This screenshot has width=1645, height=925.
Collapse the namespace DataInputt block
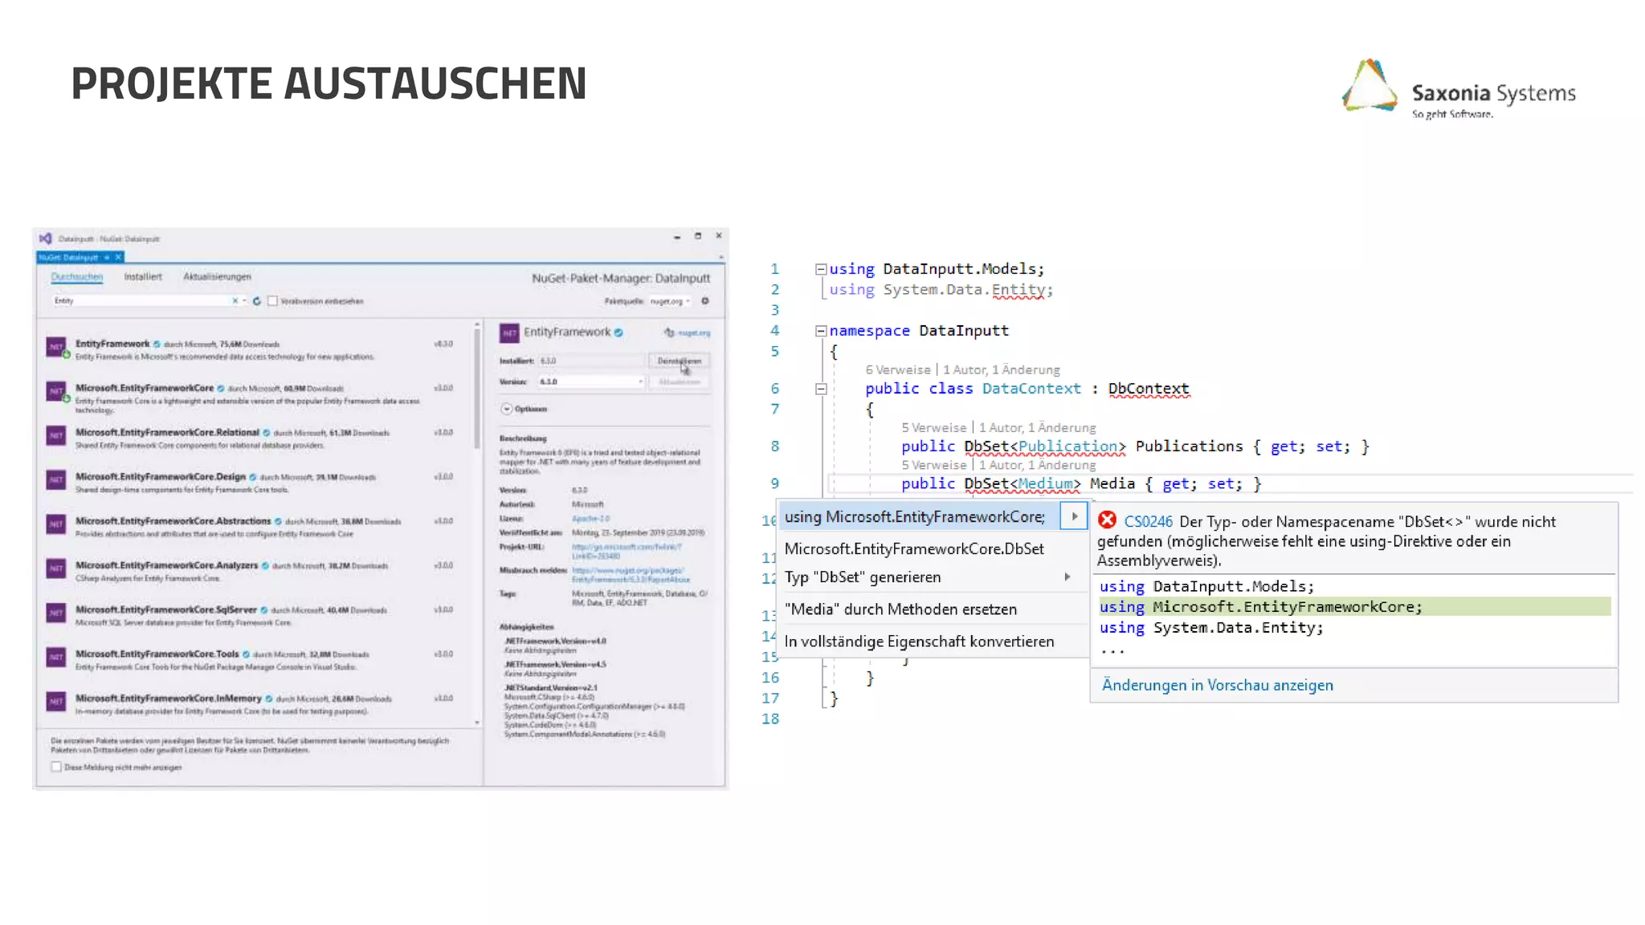821,331
